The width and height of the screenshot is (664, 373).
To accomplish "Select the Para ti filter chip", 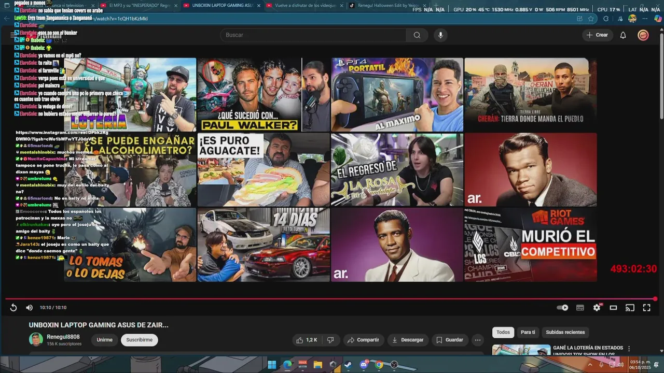I will pyautogui.click(x=528, y=332).
